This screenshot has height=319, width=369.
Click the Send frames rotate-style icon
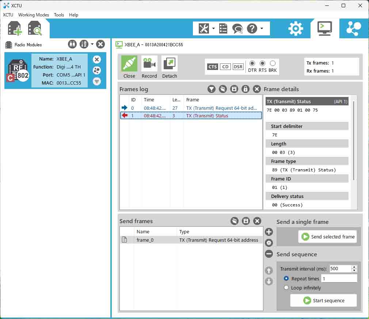pos(235,221)
